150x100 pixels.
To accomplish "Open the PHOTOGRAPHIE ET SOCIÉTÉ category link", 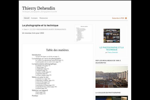I will click(x=45, y=29).
